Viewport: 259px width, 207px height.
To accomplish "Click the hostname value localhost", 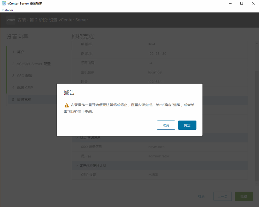I will [155, 72].
